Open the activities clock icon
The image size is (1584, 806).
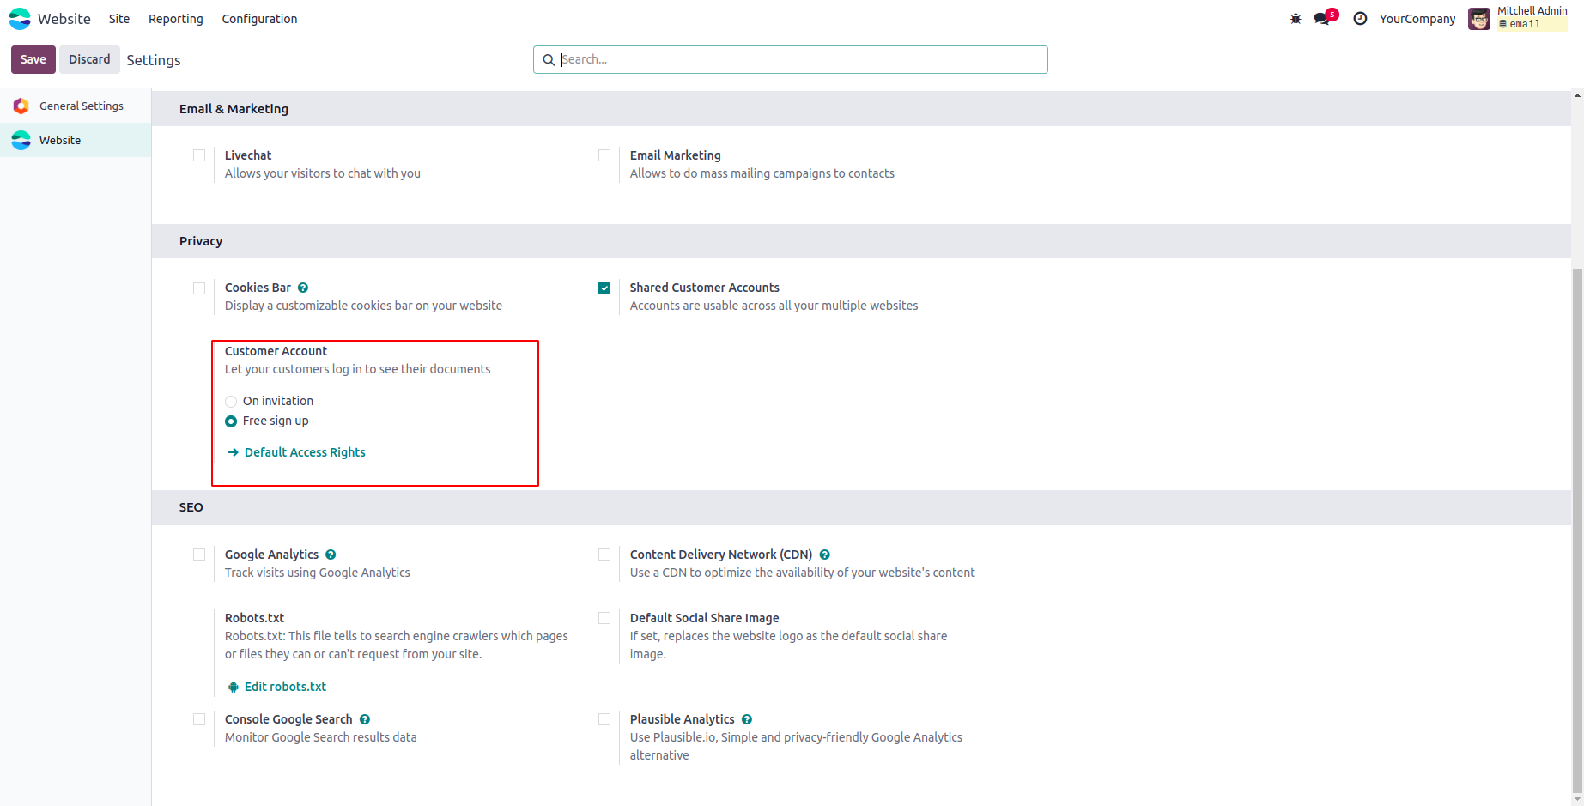(x=1360, y=19)
